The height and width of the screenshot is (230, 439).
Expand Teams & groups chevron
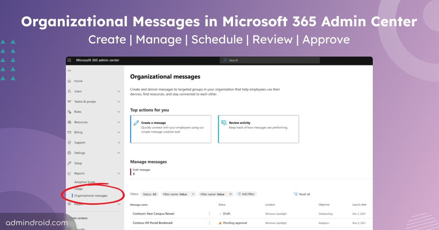click(119, 101)
